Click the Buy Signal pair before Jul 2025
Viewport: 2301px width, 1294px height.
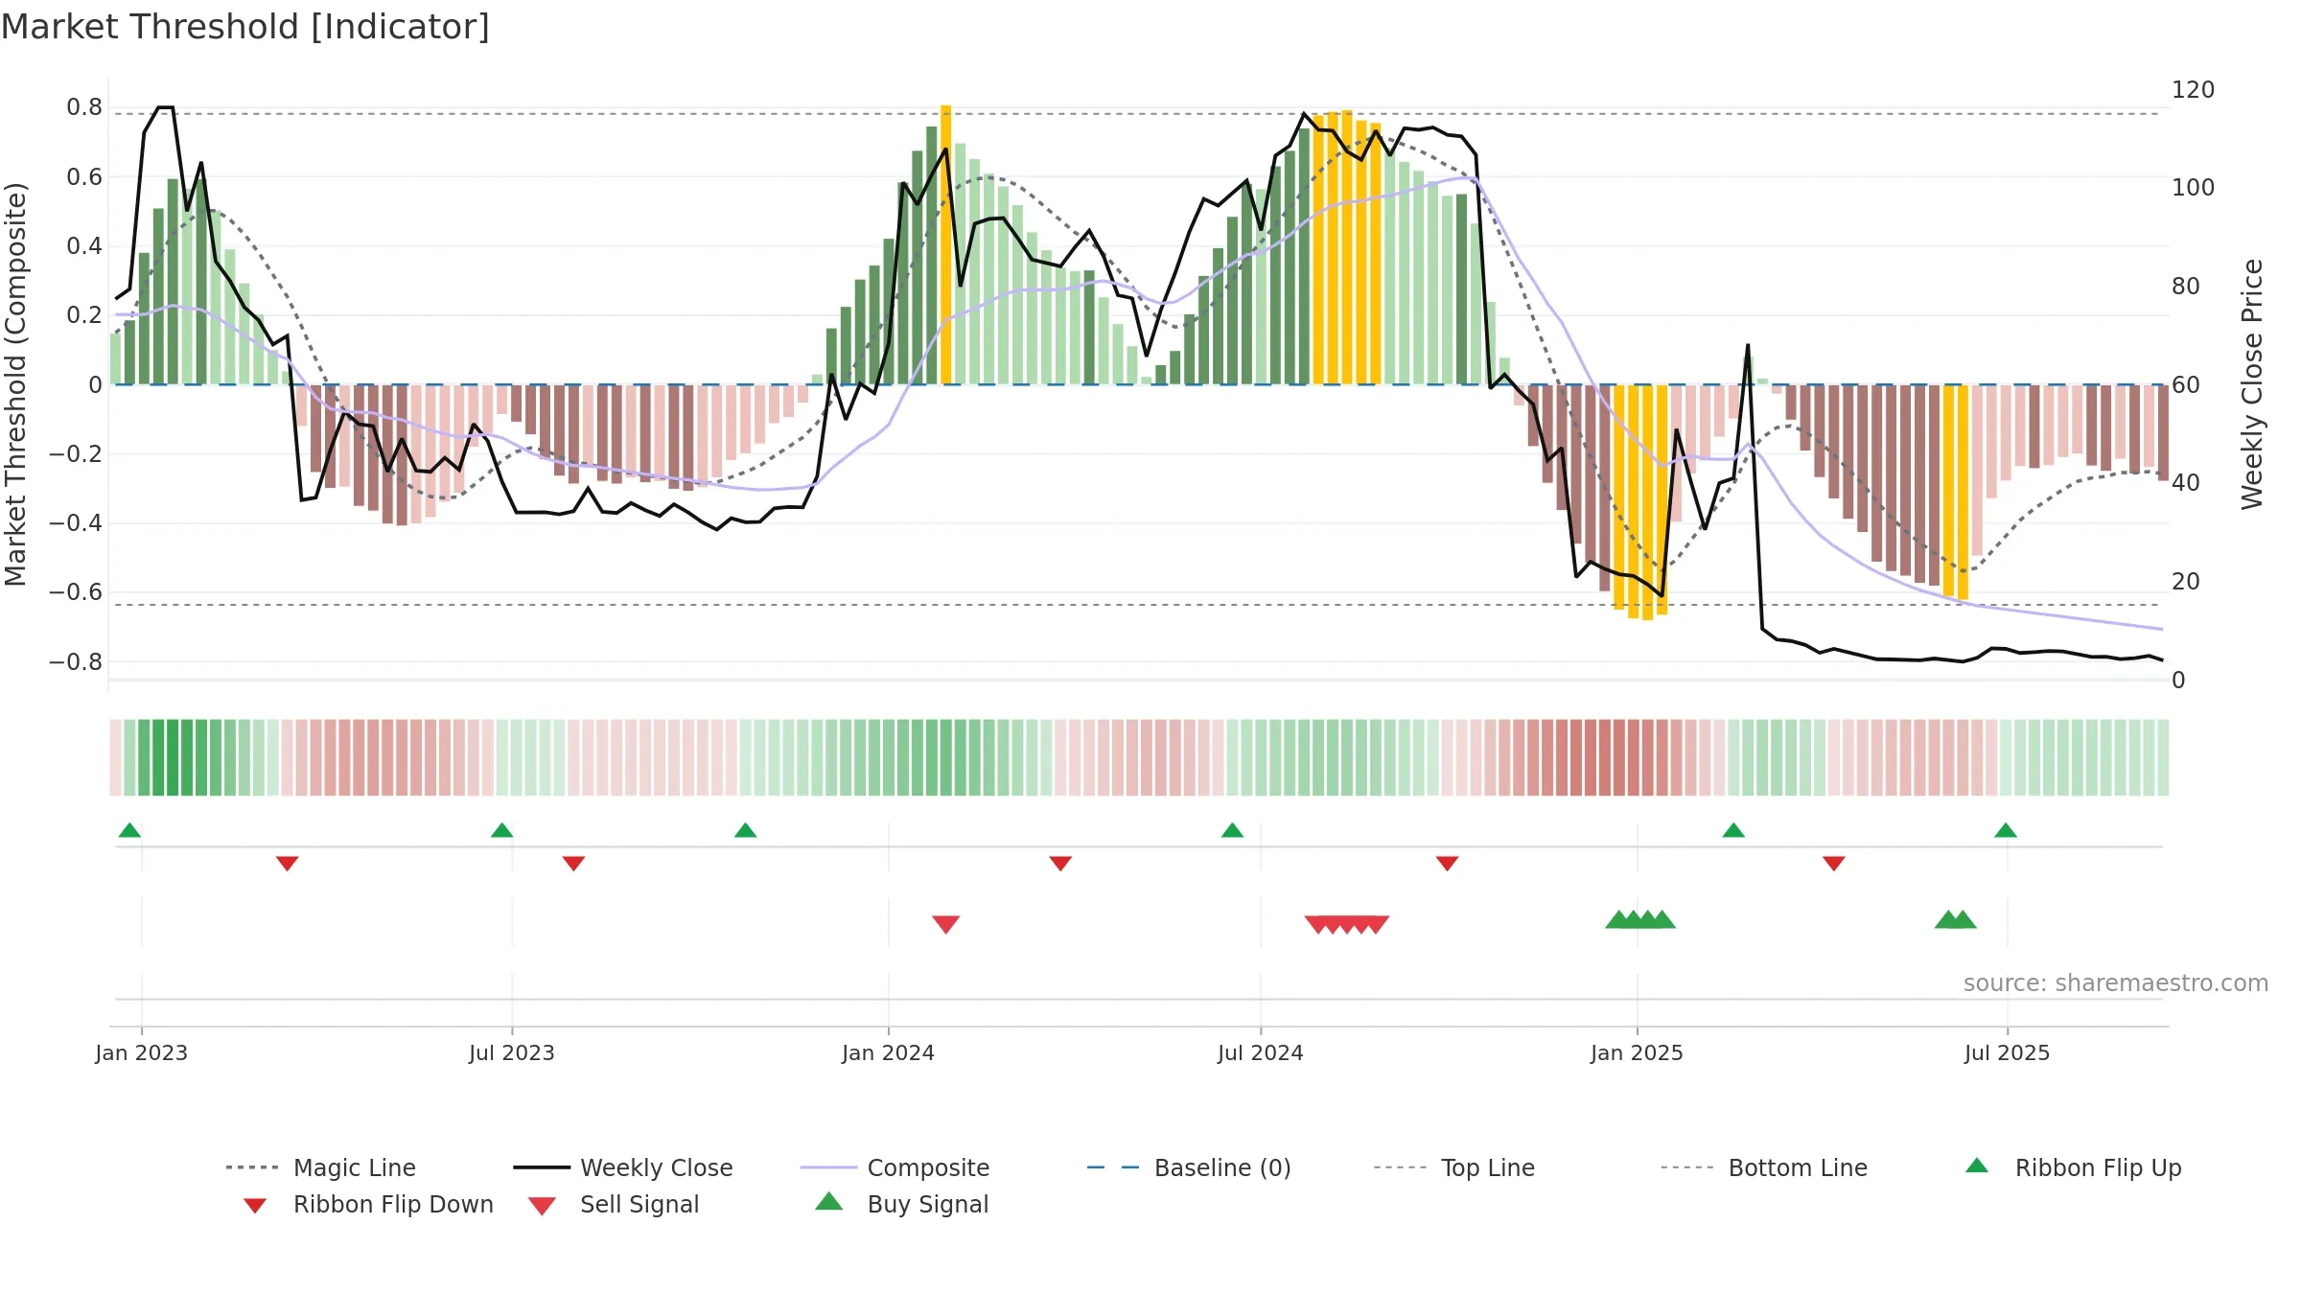coord(1956,919)
